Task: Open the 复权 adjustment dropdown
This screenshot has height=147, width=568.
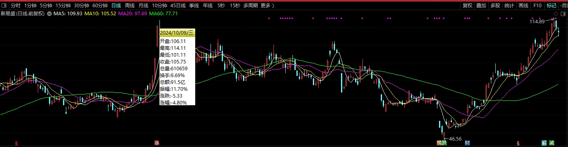Action: [467, 6]
